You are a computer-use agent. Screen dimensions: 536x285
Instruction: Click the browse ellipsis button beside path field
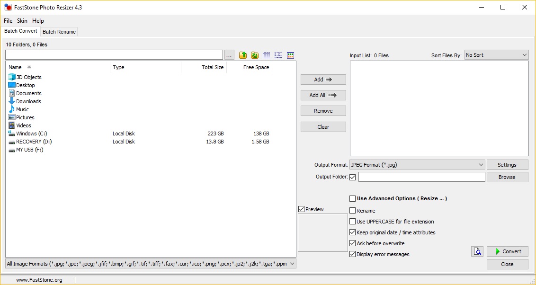click(x=229, y=54)
